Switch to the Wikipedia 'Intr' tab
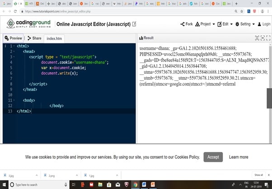 click(x=117, y=4)
